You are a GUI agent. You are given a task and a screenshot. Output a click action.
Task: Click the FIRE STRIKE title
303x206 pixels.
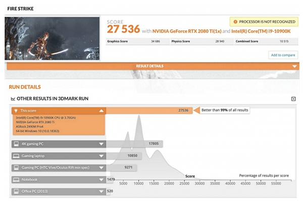[21, 9]
